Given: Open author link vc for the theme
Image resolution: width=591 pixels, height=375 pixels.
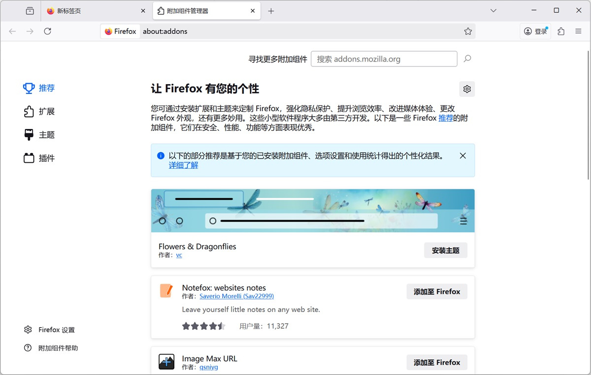Looking at the screenshot, I should click(x=179, y=255).
